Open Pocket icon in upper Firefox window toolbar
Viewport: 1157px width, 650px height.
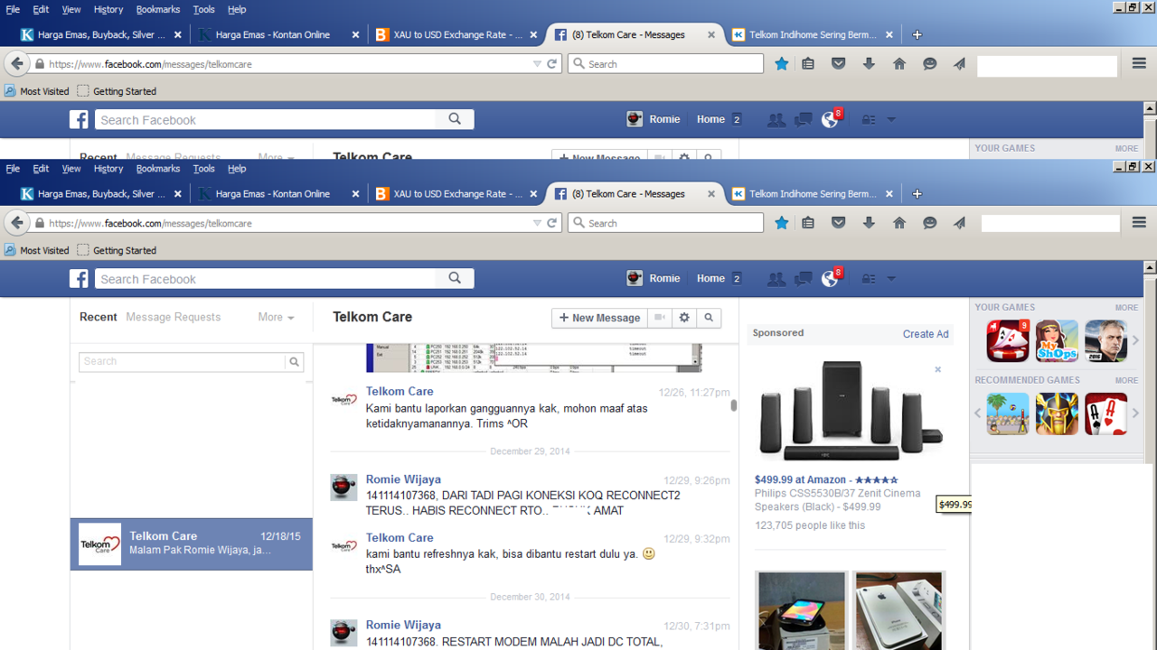click(839, 64)
